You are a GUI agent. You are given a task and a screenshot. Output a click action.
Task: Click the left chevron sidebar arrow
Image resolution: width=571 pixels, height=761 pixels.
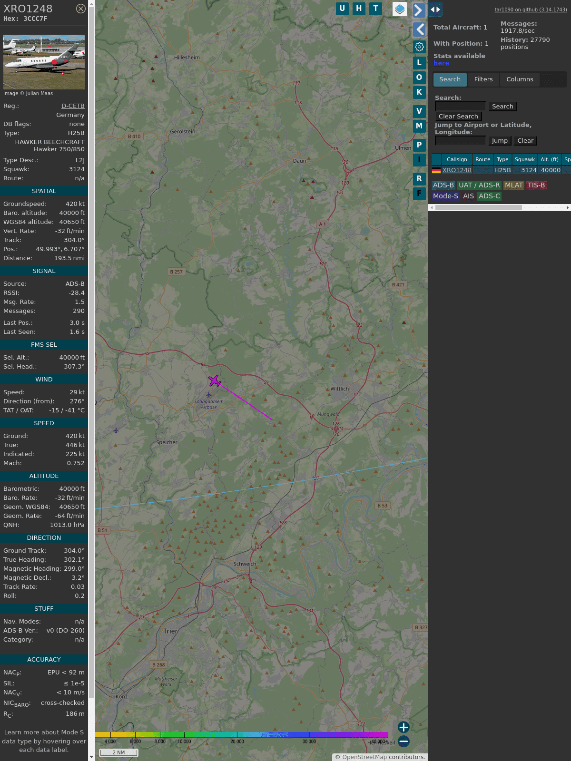click(419, 29)
